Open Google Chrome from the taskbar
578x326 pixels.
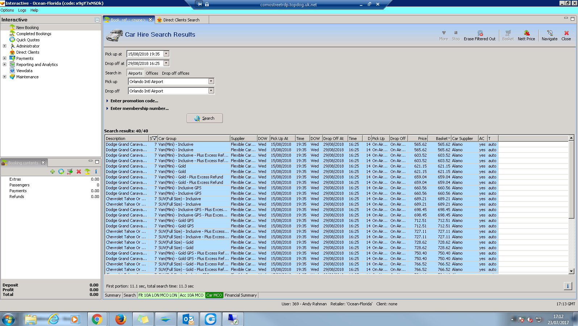click(97, 319)
